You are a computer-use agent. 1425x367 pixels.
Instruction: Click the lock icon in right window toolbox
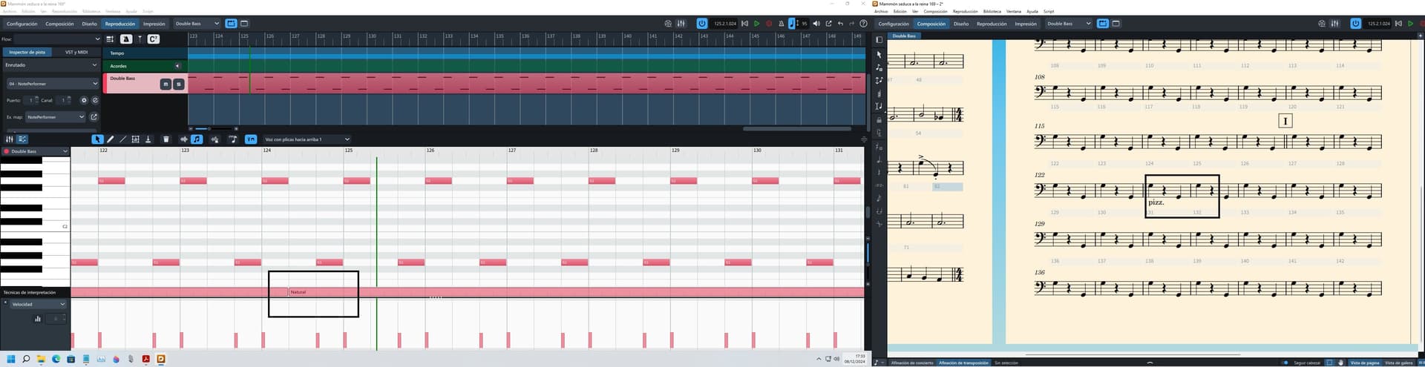[x=879, y=120]
